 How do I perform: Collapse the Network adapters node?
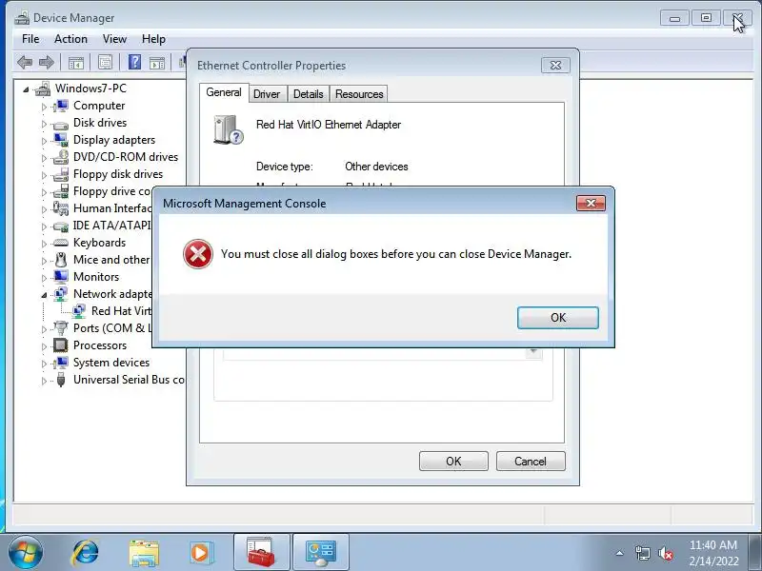pyautogui.click(x=44, y=295)
